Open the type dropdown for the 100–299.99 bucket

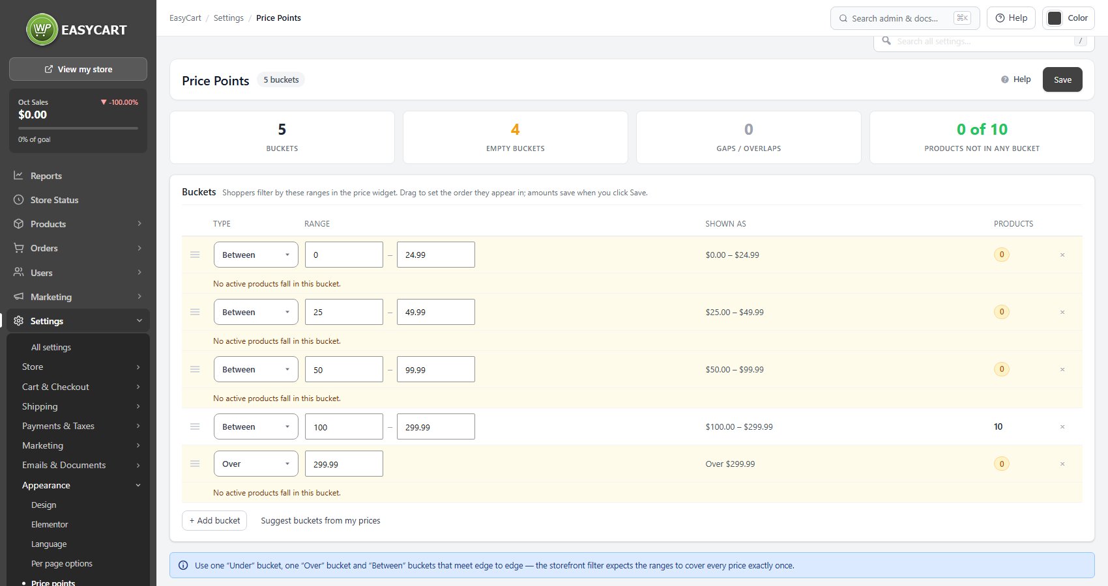[256, 426]
